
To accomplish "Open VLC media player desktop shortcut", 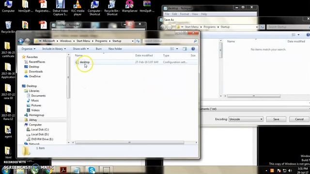I will (77, 8).
